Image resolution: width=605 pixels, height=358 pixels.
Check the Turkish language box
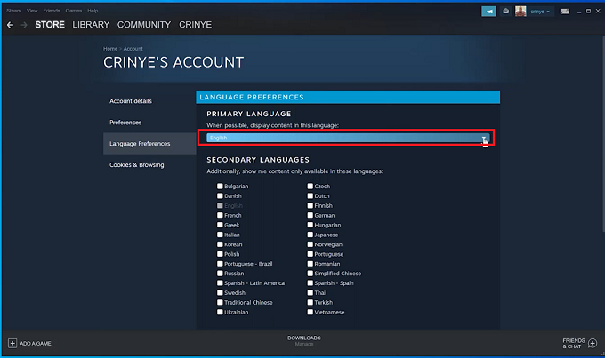point(311,302)
